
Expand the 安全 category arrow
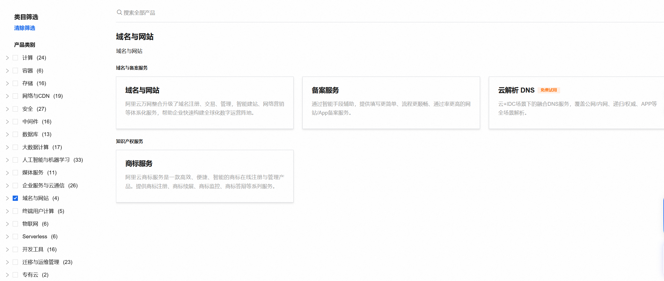[7, 109]
